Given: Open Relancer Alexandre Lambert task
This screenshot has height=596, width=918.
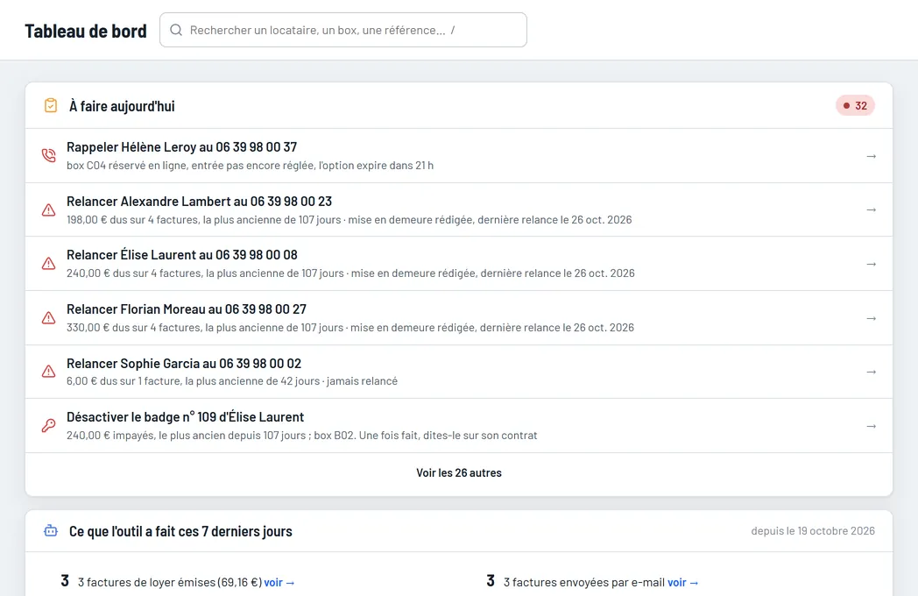Looking at the screenshot, I should coord(459,209).
